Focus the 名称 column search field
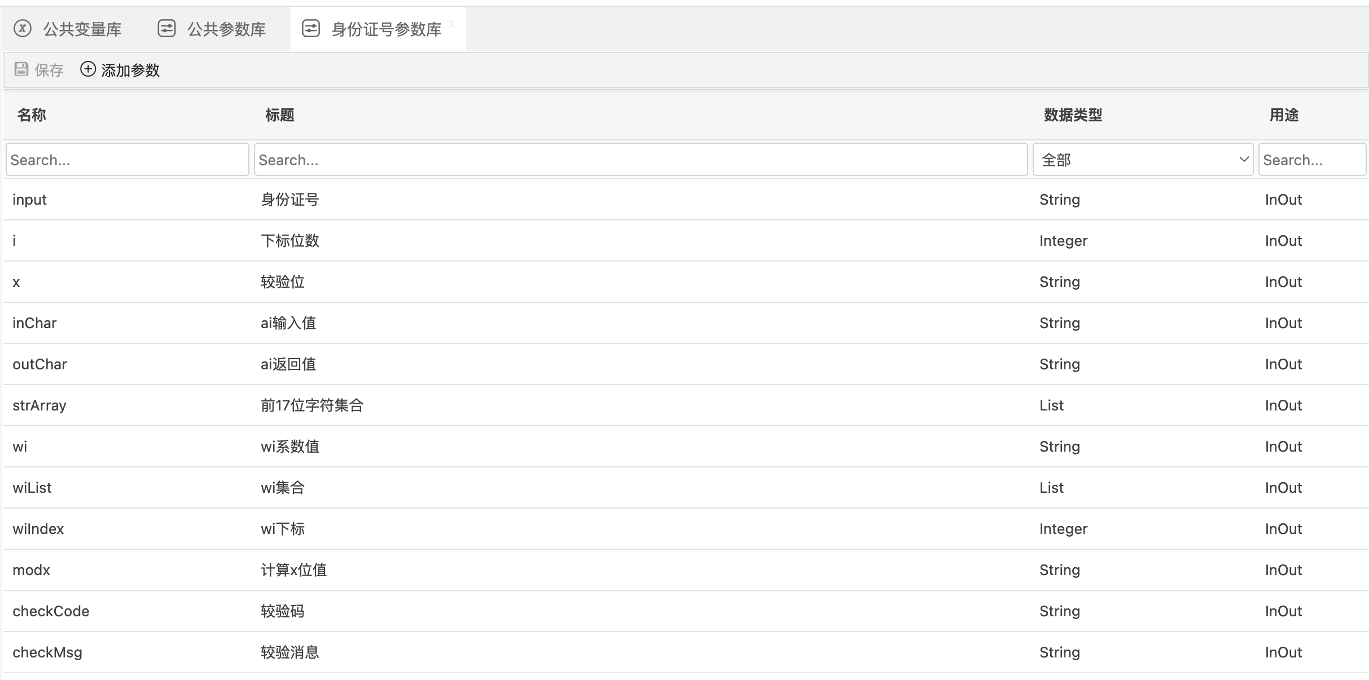The image size is (1369, 680). click(127, 160)
